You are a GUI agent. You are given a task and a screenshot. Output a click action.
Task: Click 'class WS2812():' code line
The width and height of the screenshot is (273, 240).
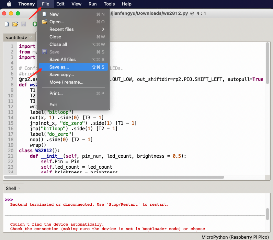point(39,151)
